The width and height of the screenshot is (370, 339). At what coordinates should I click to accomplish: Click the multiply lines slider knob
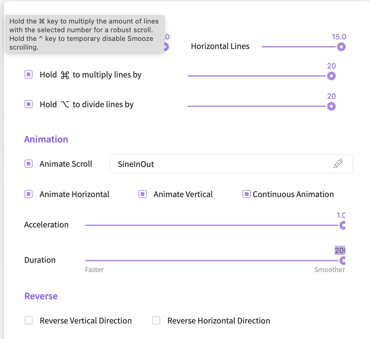[331, 76]
